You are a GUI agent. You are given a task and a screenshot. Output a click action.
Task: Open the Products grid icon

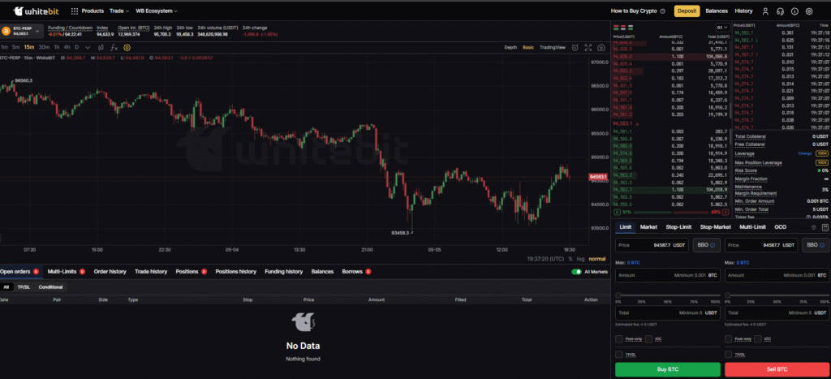point(74,11)
